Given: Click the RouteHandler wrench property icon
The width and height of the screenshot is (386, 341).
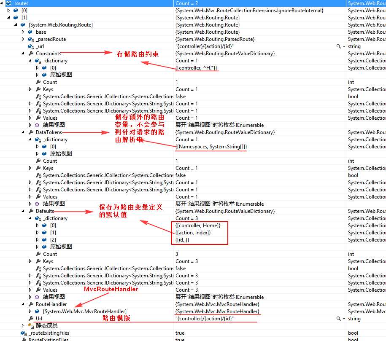Looking at the screenshot, I should (31, 304).
